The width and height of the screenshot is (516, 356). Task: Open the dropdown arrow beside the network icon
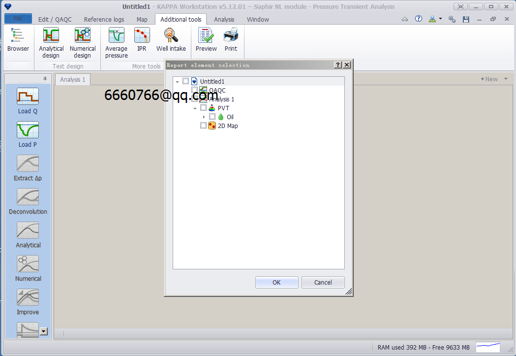click(x=440, y=19)
